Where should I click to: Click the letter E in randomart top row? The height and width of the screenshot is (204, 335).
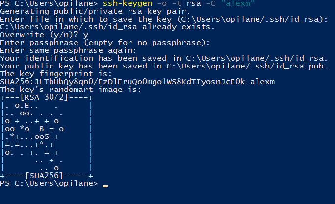(x=26, y=105)
